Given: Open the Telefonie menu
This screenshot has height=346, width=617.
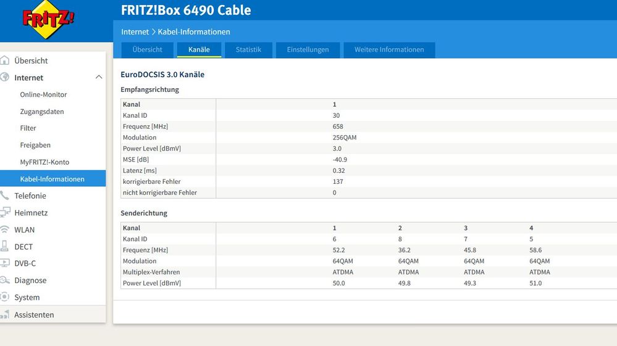Looking at the screenshot, I should (x=30, y=196).
